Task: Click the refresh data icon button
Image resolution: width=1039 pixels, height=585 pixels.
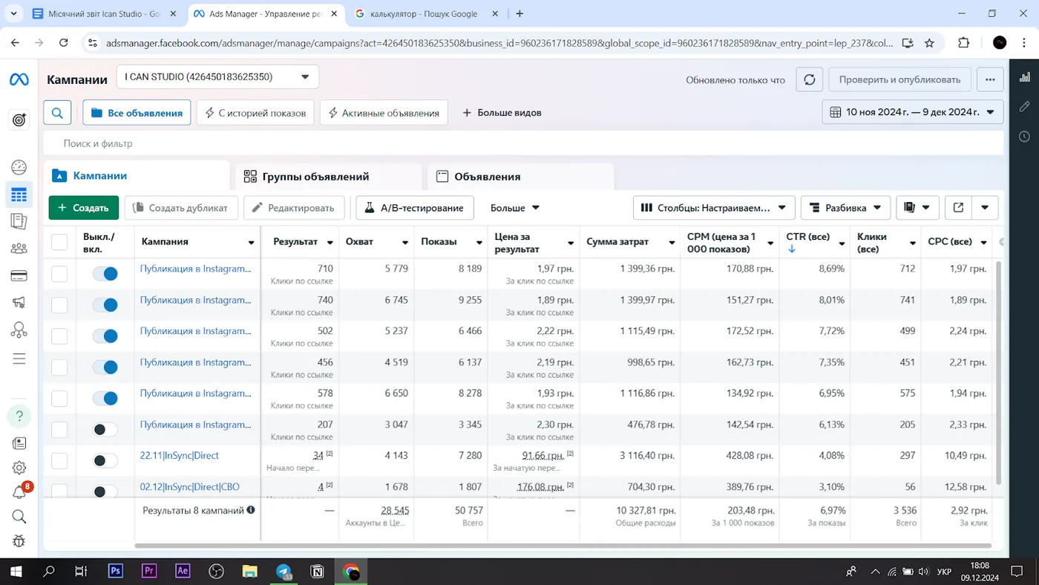Action: pos(809,79)
